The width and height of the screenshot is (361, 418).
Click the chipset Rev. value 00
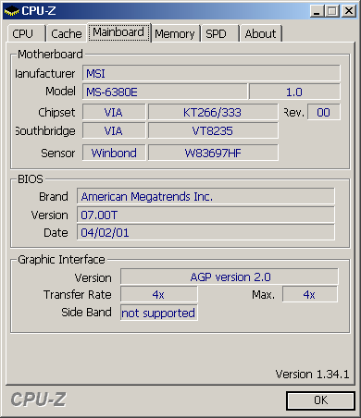pyautogui.click(x=324, y=112)
